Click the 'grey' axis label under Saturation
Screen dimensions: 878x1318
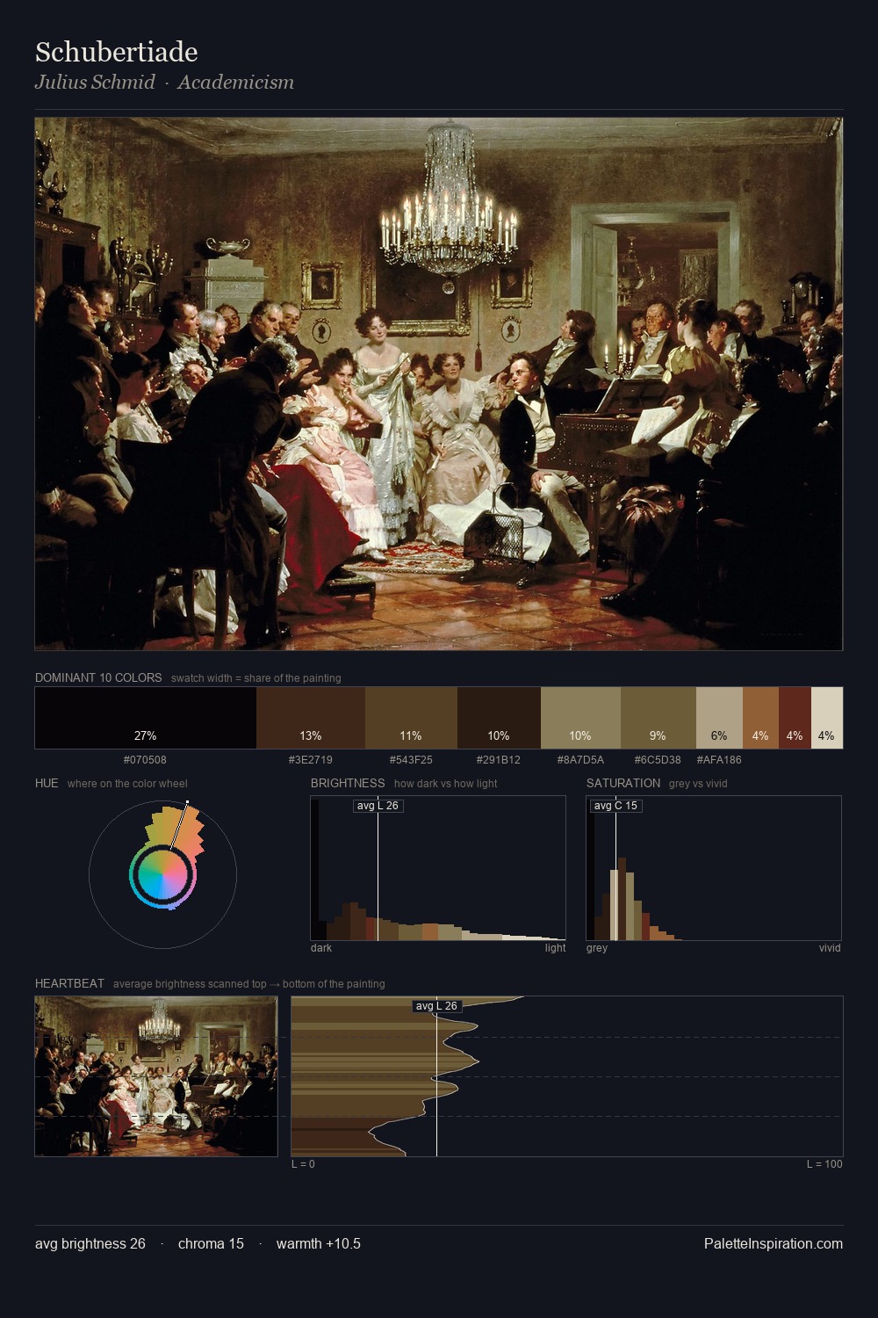pos(597,948)
